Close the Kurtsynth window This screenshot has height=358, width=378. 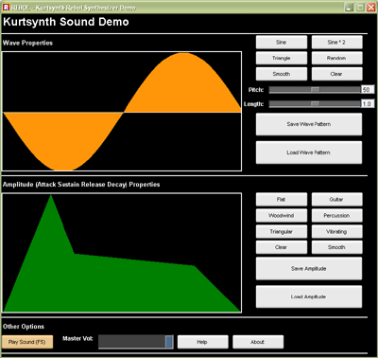371,8
